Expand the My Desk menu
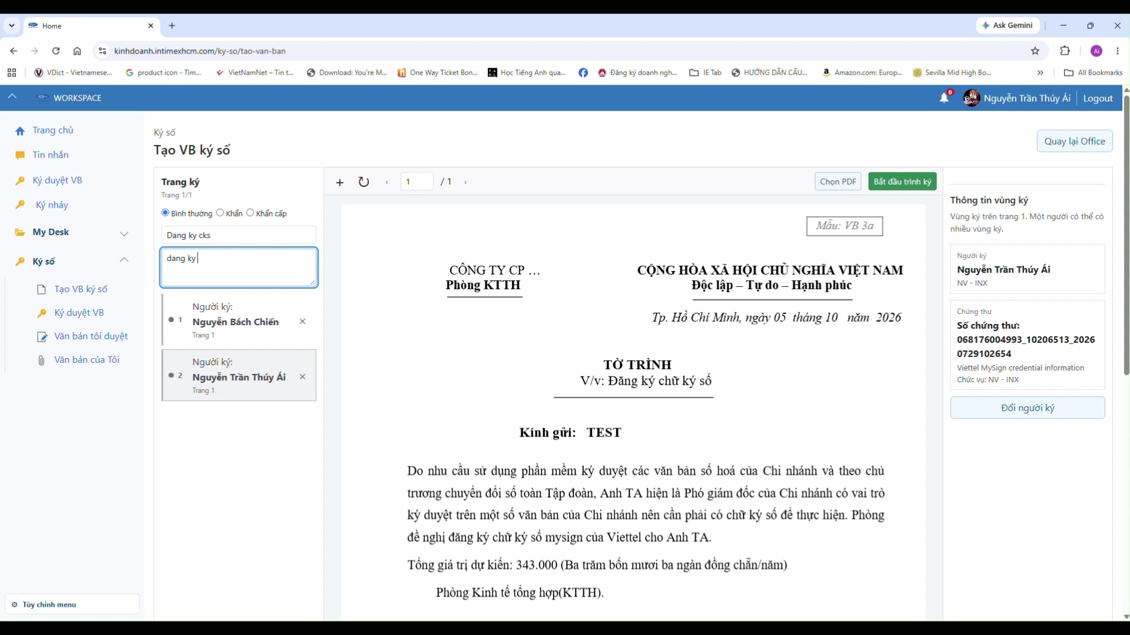Screen dimensions: 1130x635 pos(124,233)
